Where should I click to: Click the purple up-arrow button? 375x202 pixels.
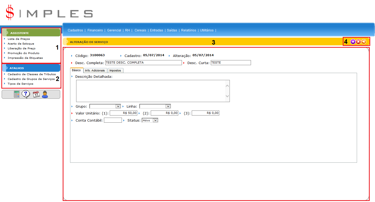[x=353, y=42]
